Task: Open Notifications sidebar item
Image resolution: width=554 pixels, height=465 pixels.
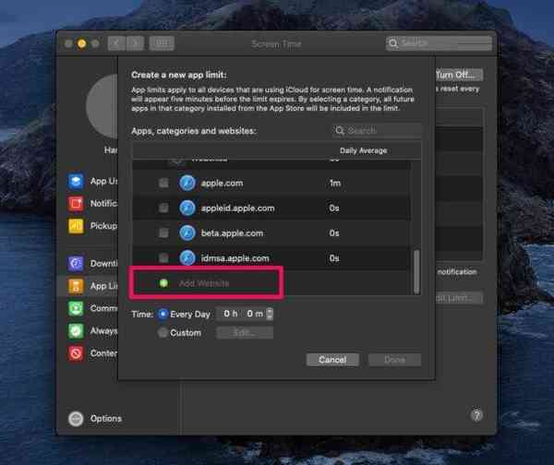Action: tap(92, 203)
